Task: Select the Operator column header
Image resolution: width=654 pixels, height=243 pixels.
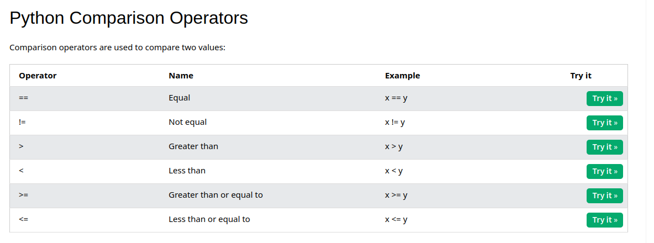Action: (x=38, y=76)
